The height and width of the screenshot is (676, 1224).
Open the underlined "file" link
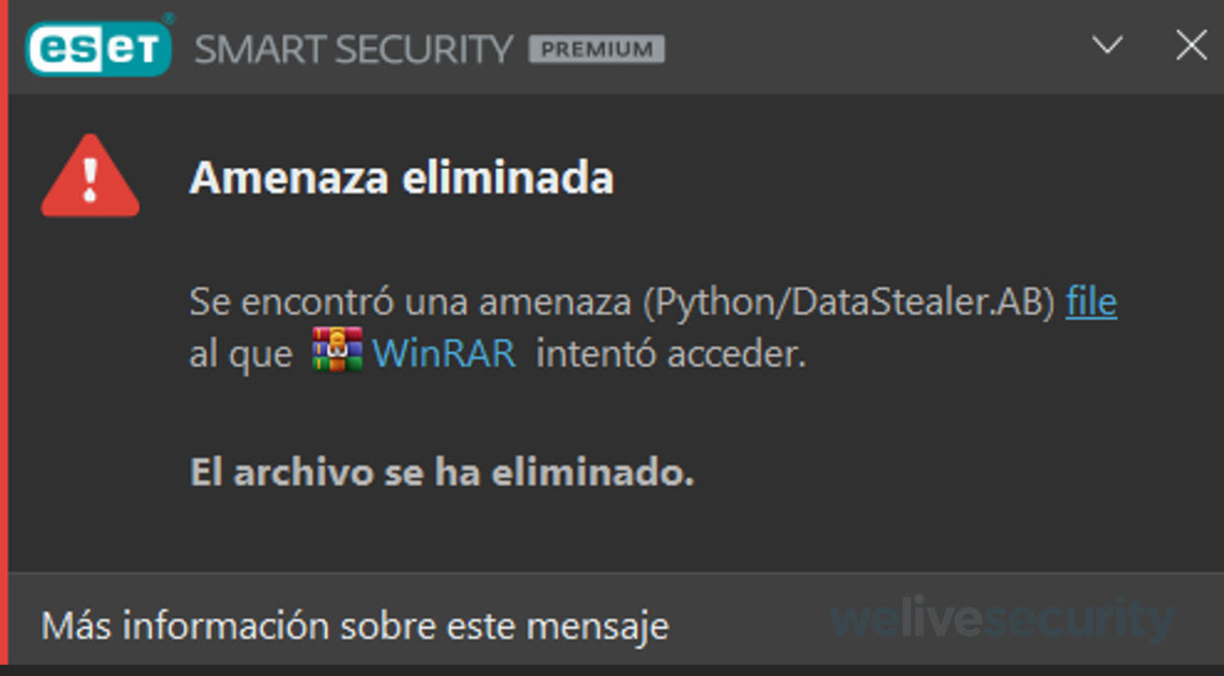point(1092,302)
